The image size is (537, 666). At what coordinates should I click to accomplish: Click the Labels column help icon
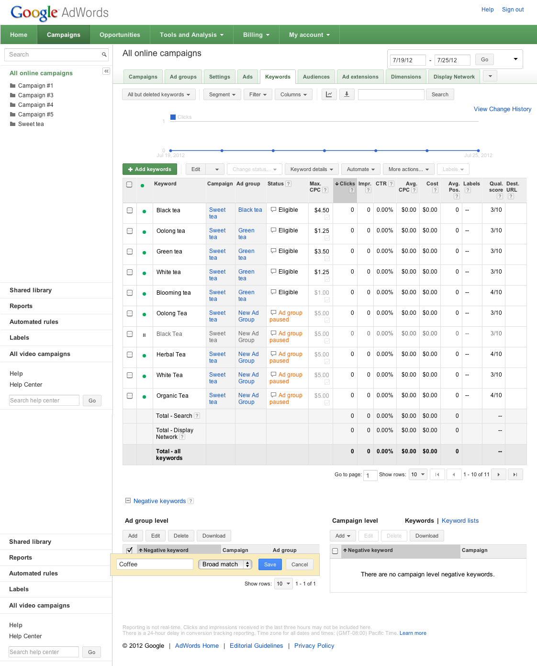pos(468,190)
